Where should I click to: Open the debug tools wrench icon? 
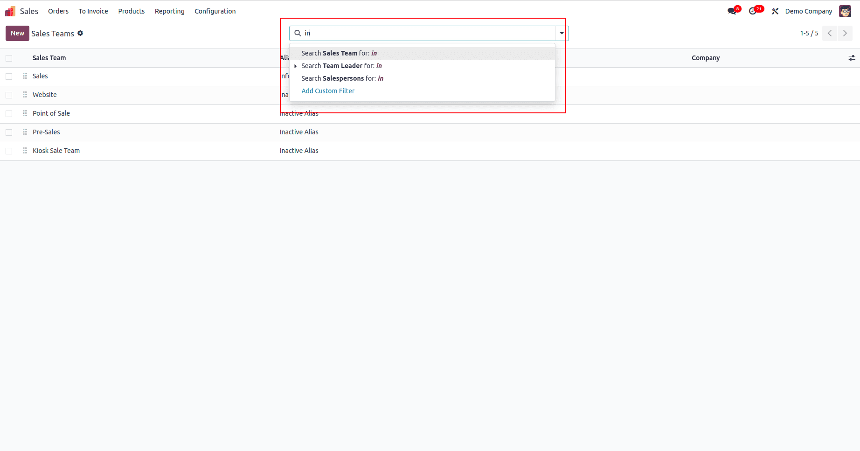coord(775,11)
